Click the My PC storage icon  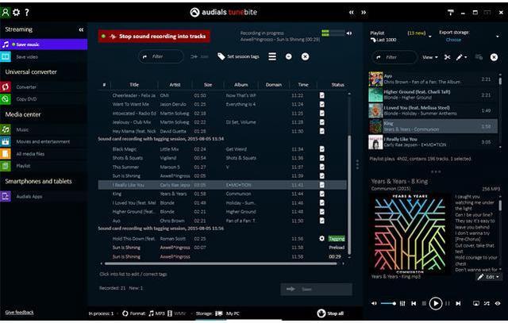pyautogui.click(x=219, y=313)
